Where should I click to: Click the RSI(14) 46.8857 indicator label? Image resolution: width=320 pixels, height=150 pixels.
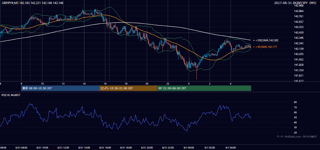pyautogui.click(x=11, y=95)
